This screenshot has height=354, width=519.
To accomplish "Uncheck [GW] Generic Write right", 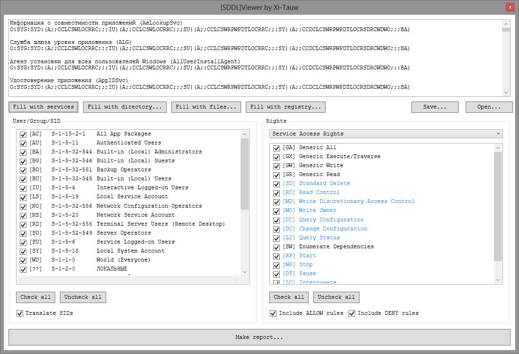I will [x=276, y=166].
